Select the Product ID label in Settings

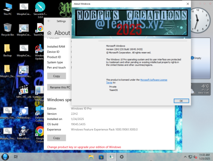[x=54, y=57]
